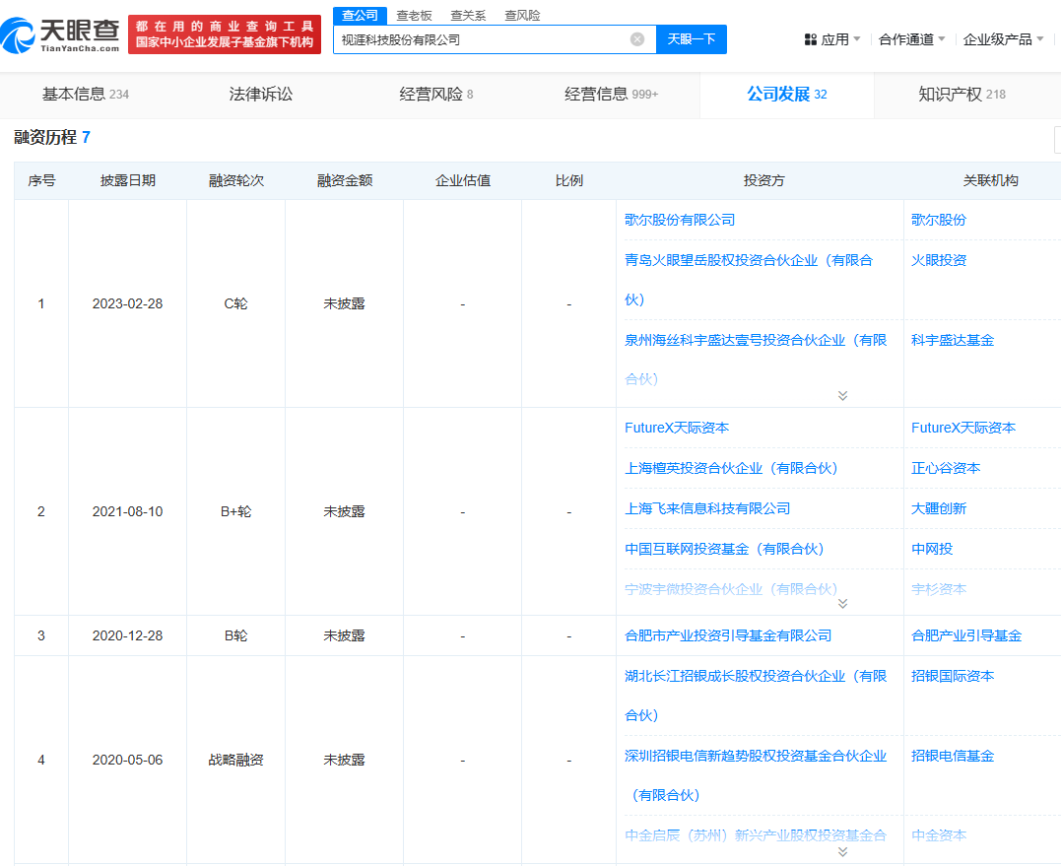Select 知识产权 tab
The width and height of the screenshot is (1061, 866).
tap(961, 95)
